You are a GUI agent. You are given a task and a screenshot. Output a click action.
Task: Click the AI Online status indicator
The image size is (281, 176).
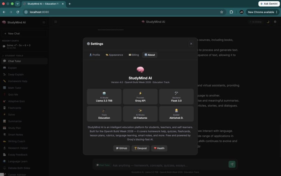256,22
